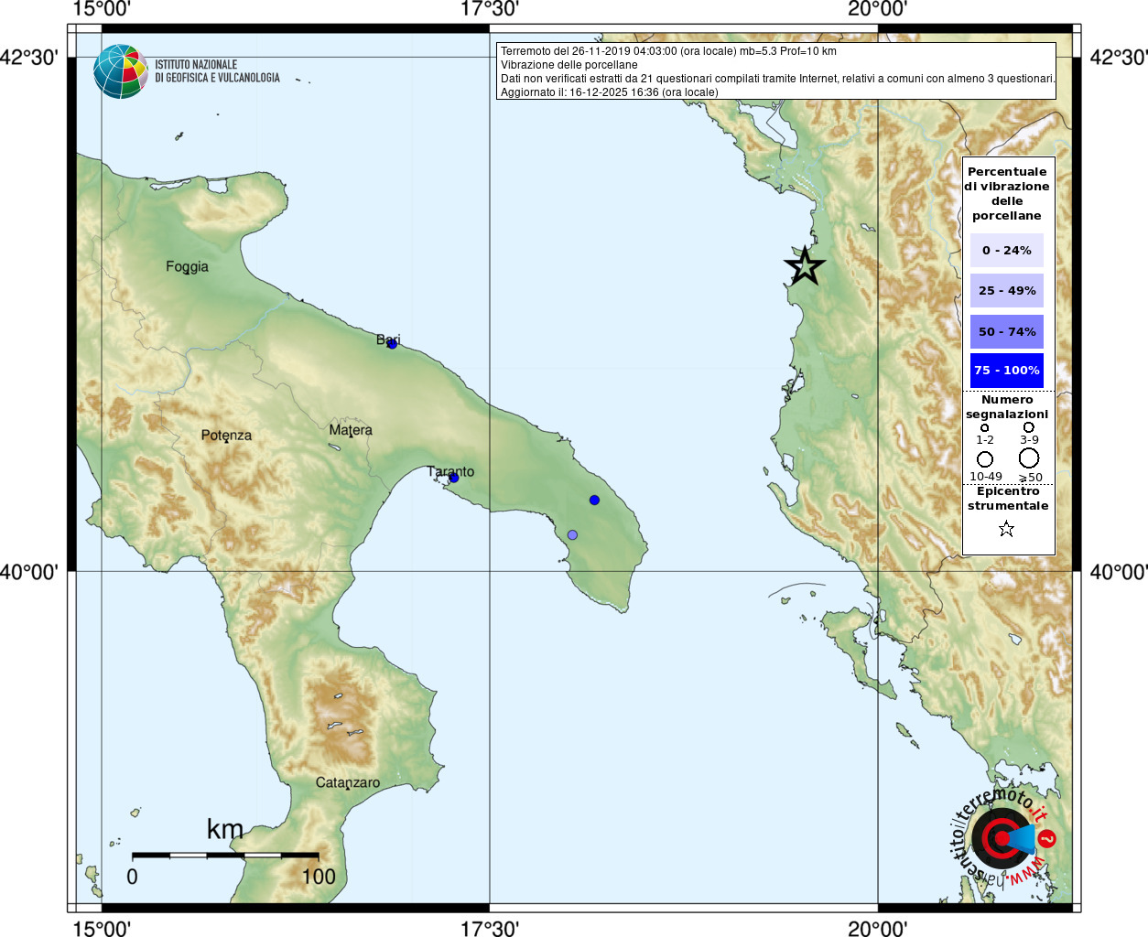Viewport: 1148px width, 937px height.
Task: Click the largest legend circle for ≥50 reports
Action: pos(1029,458)
